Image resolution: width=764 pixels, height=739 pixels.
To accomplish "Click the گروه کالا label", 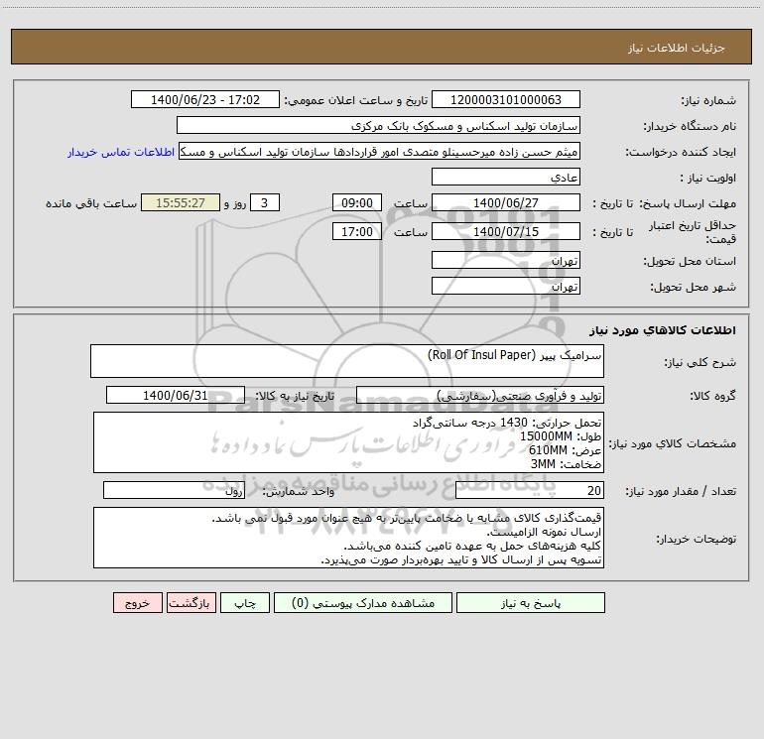I will point(712,396).
